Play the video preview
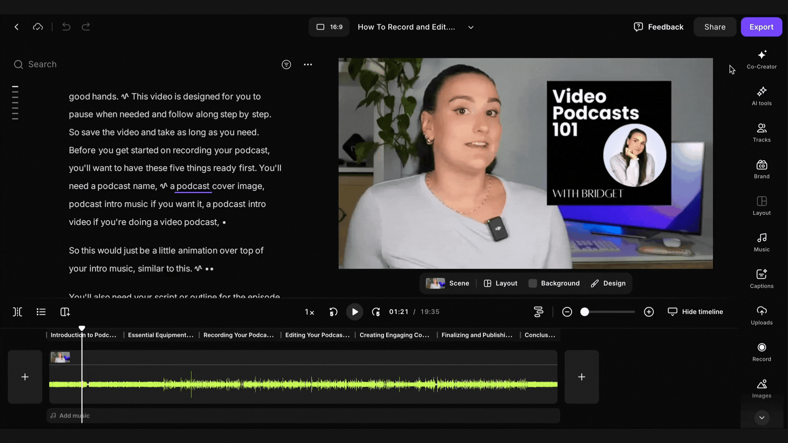This screenshot has width=788, height=443. click(x=355, y=312)
